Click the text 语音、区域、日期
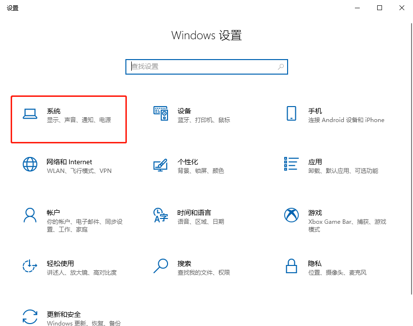This screenshot has height=326, width=413. 201,222
